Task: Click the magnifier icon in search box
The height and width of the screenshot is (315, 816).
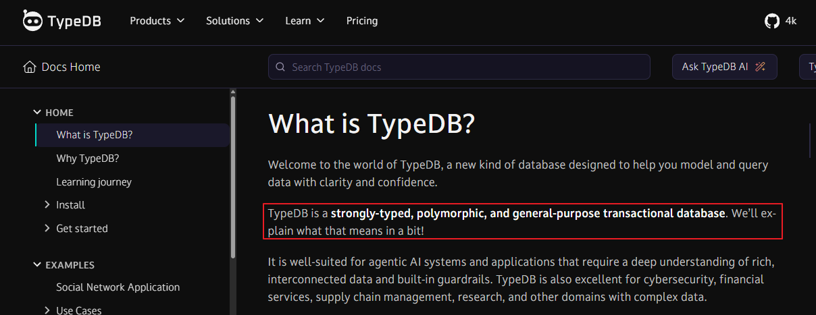Action: 281,67
